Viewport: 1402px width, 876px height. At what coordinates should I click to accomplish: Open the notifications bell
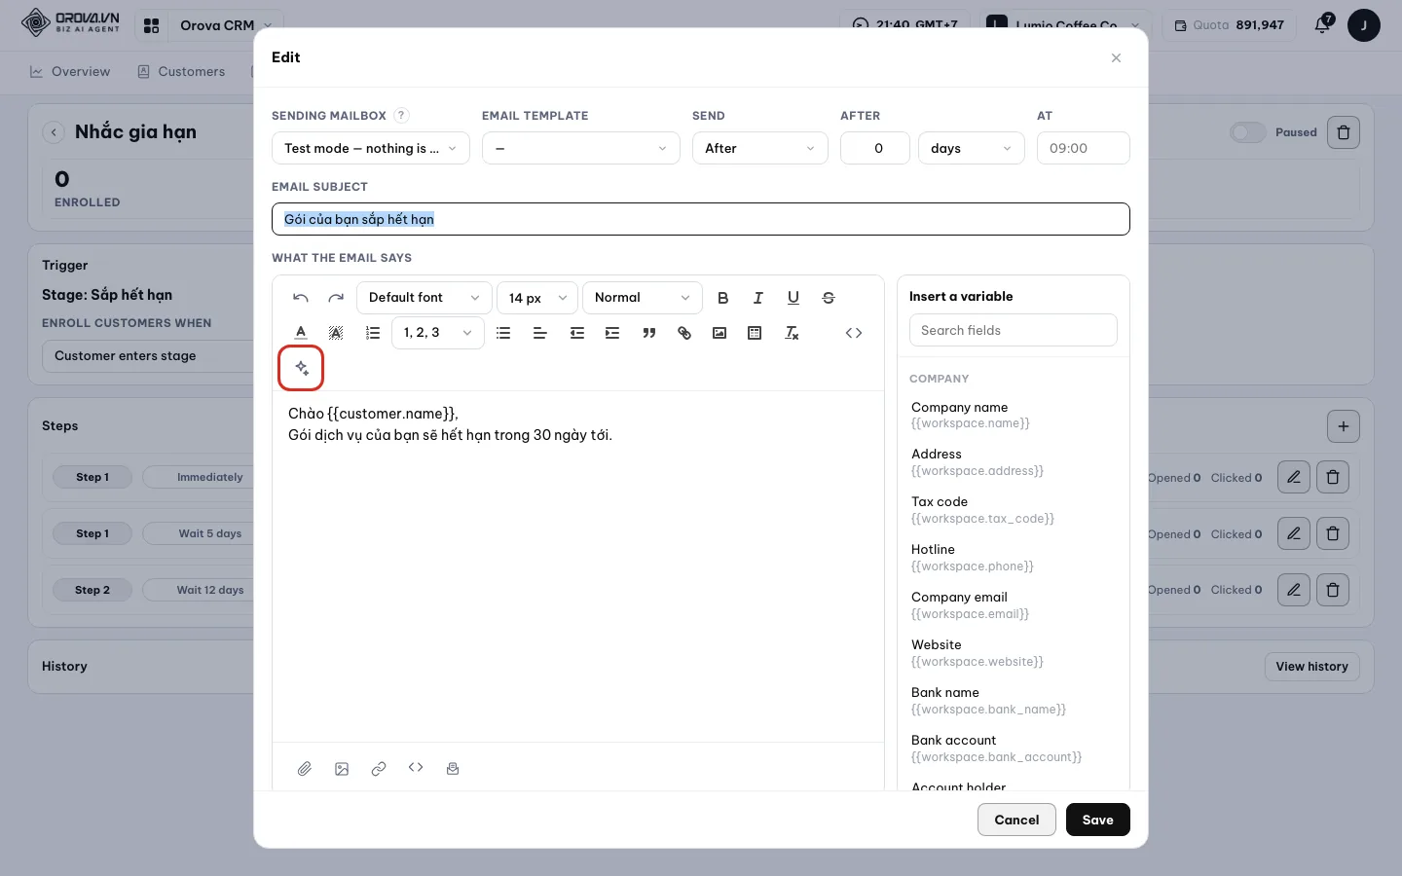pos(1322,25)
